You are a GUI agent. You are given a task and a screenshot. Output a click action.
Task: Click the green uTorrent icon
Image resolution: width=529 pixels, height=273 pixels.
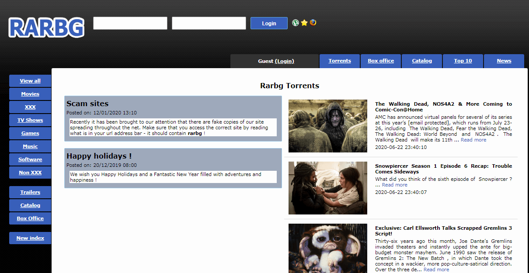[x=296, y=23]
